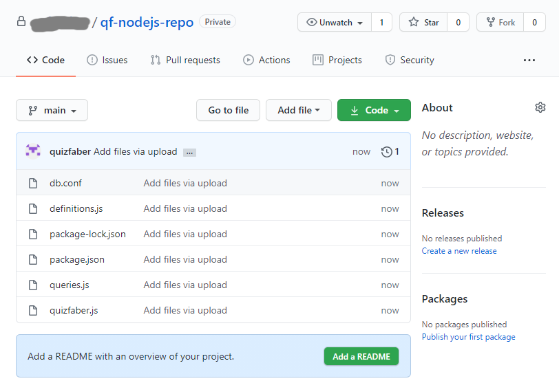This screenshot has width=559, height=383.
Task: Open the Actions tab
Action: tap(266, 60)
